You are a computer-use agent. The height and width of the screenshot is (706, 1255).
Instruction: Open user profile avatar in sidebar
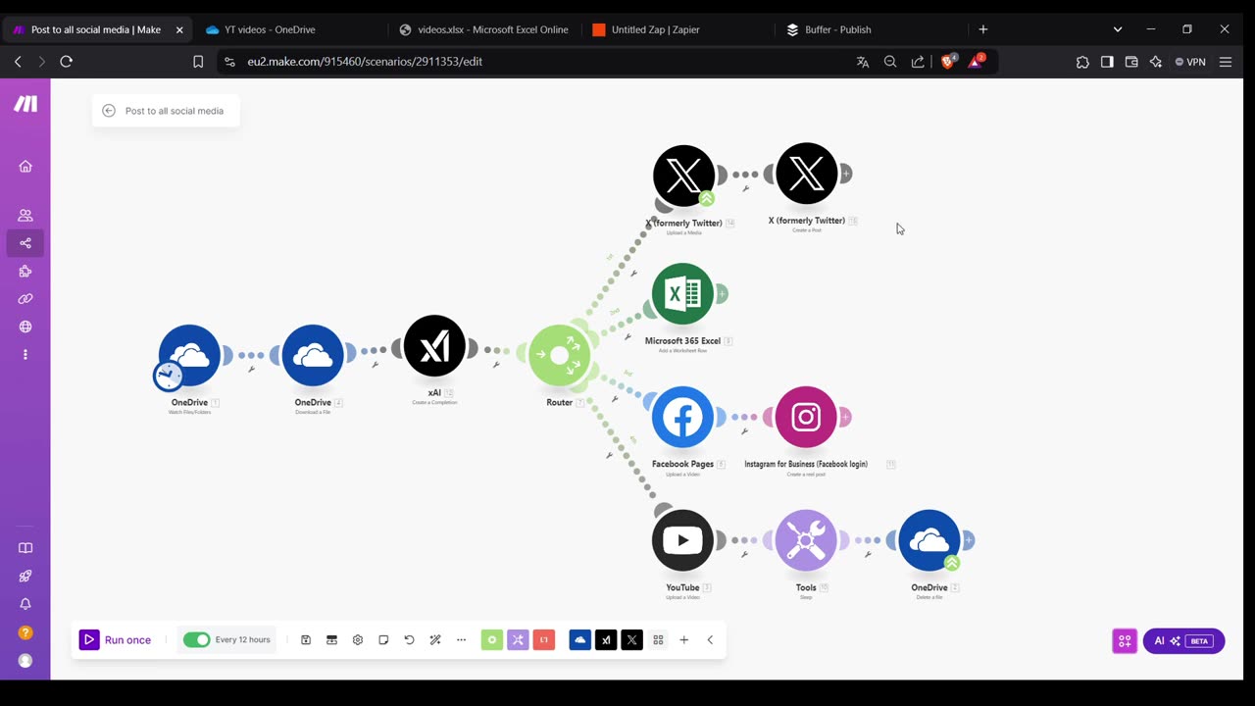[x=25, y=661]
